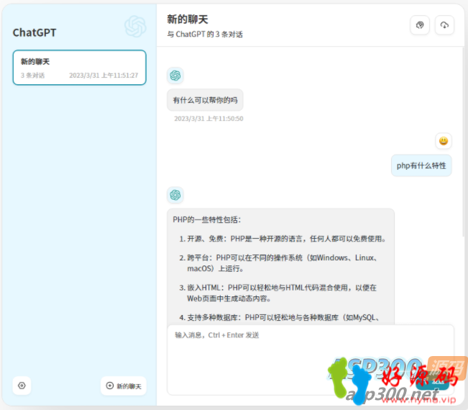
Task: Click the 3 条对话 count in chat card
Action: (x=32, y=76)
